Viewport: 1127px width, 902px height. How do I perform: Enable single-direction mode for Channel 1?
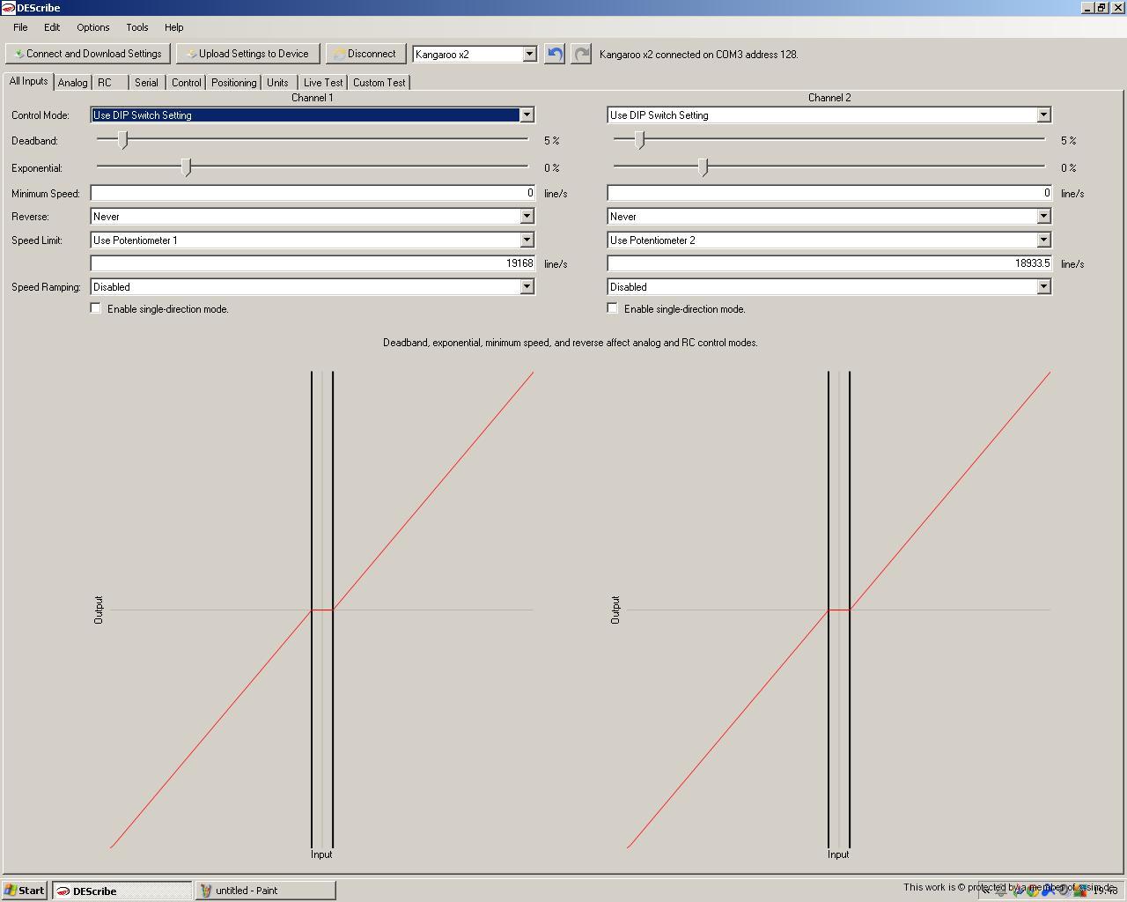coord(96,308)
